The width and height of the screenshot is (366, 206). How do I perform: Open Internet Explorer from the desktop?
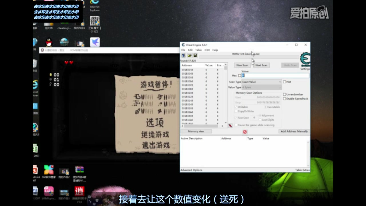click(94, 4)
